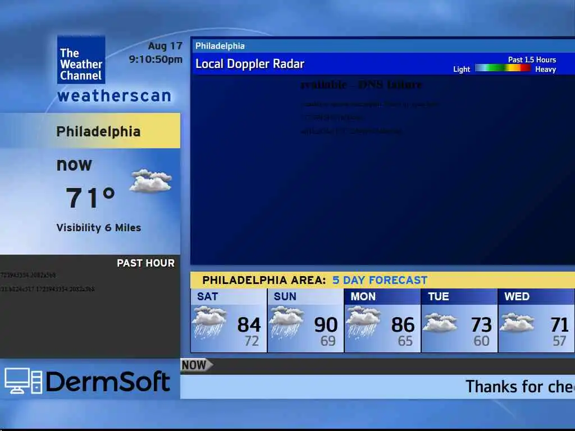575x431 pixels.
Task: Click Saturday's low of 72
Action: pos(252,341)
